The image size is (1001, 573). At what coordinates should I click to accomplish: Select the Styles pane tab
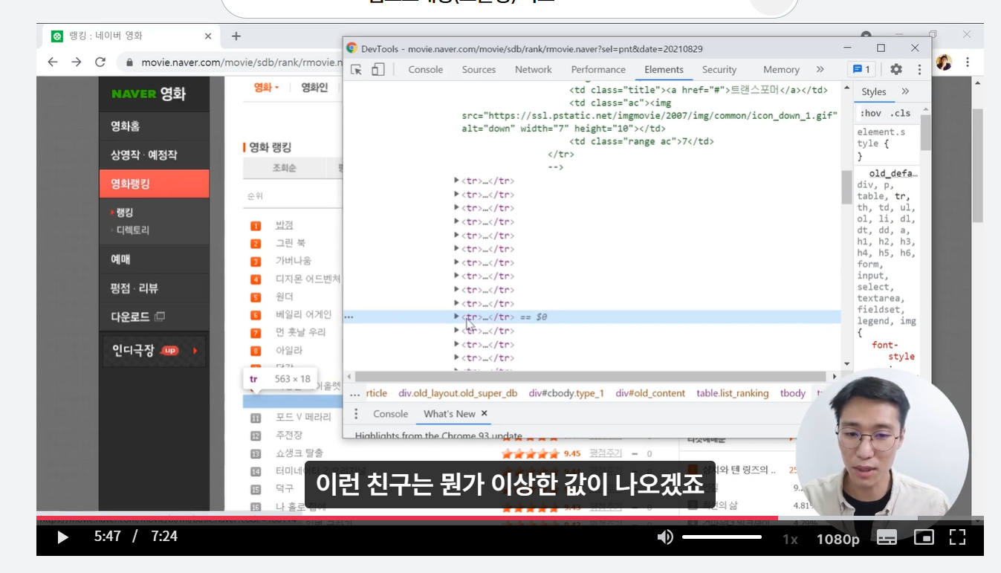click(874, 91)
